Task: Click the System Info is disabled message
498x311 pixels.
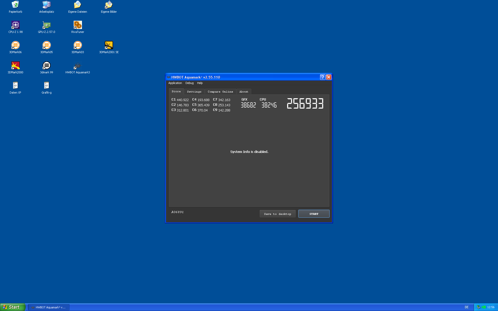Action: pyautogui.click(x=249, y=152)
